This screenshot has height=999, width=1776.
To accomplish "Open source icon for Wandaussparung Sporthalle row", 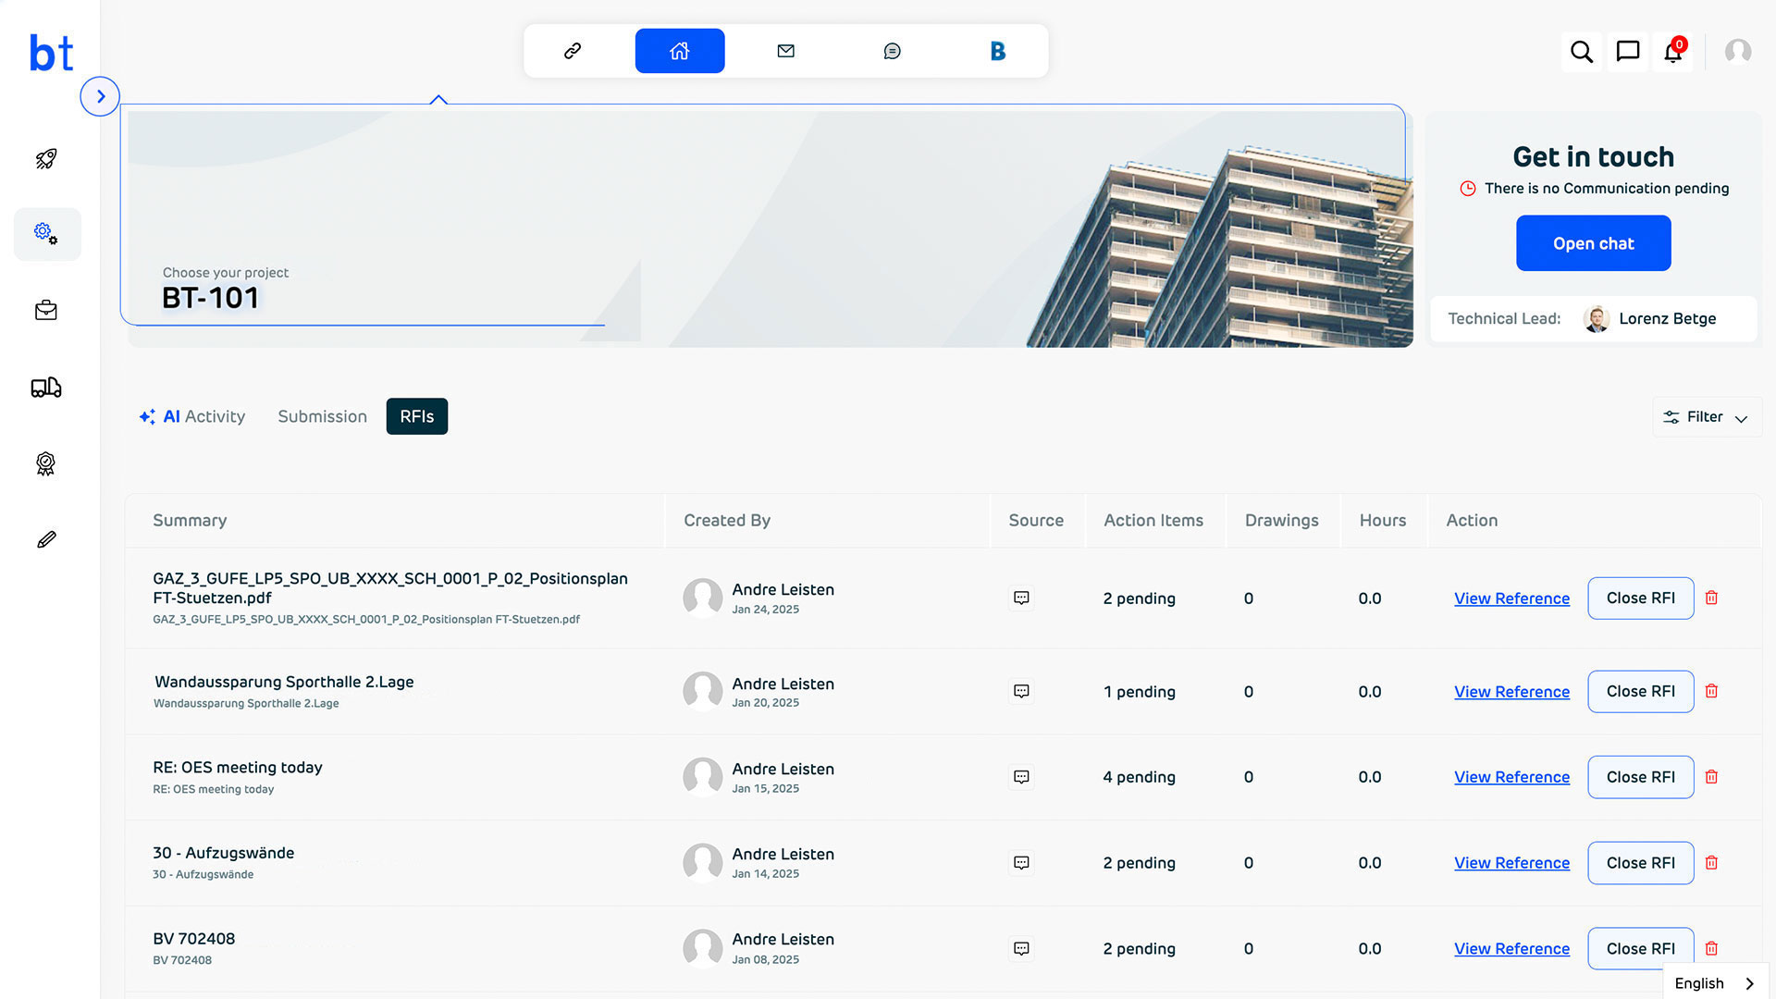I will tap(1021, 692).
